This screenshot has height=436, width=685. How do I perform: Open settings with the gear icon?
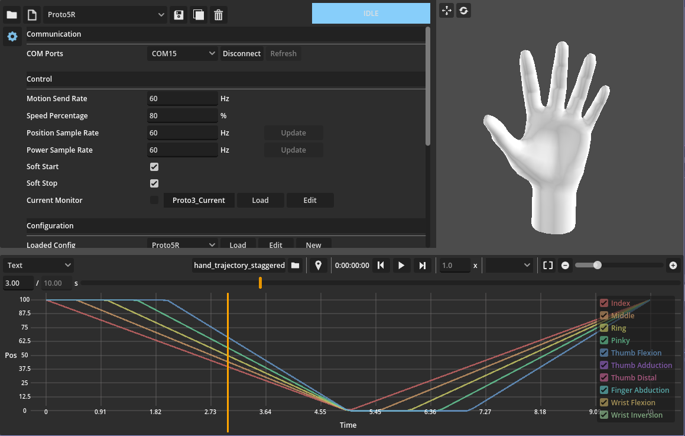12,37
